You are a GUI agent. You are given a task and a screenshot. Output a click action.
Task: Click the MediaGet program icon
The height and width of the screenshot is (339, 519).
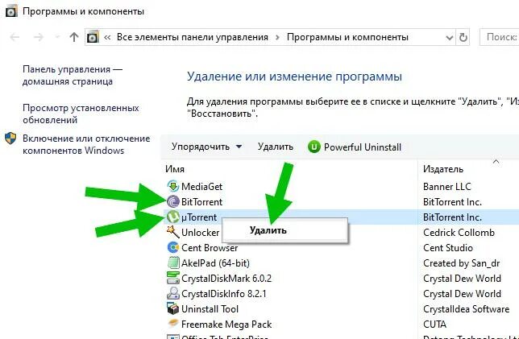click(173, 186)
